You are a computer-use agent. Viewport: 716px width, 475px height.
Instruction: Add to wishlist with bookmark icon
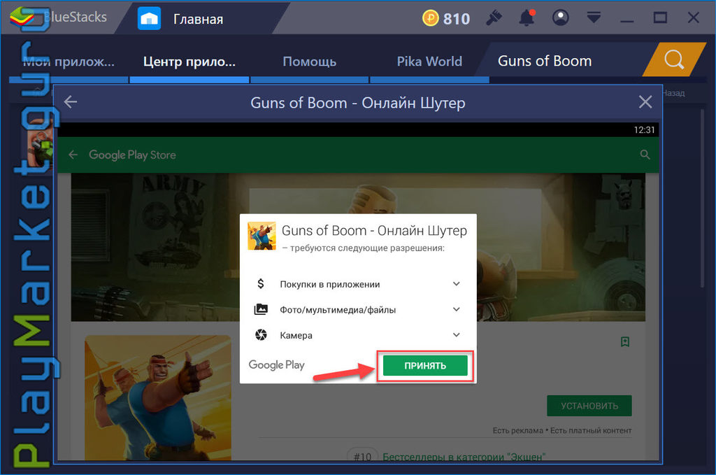tap(625, 341)
